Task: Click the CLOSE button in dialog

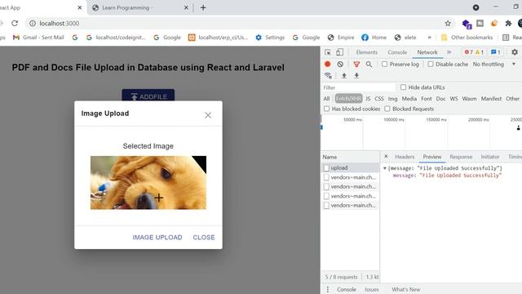Action: pyautogui.click(x=204, y=238)
